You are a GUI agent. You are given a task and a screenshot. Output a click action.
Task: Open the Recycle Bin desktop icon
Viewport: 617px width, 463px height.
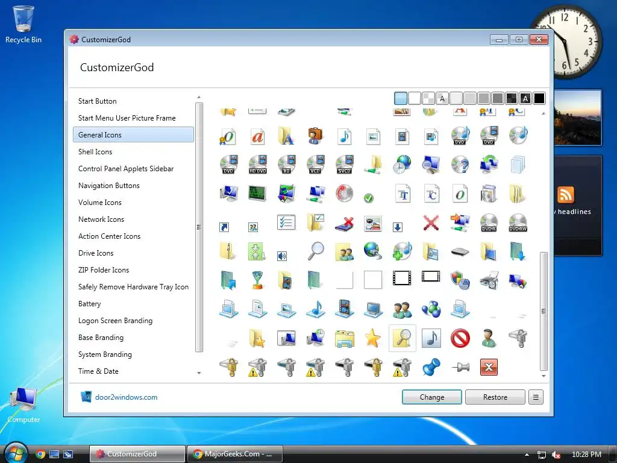tap(23, 24)
